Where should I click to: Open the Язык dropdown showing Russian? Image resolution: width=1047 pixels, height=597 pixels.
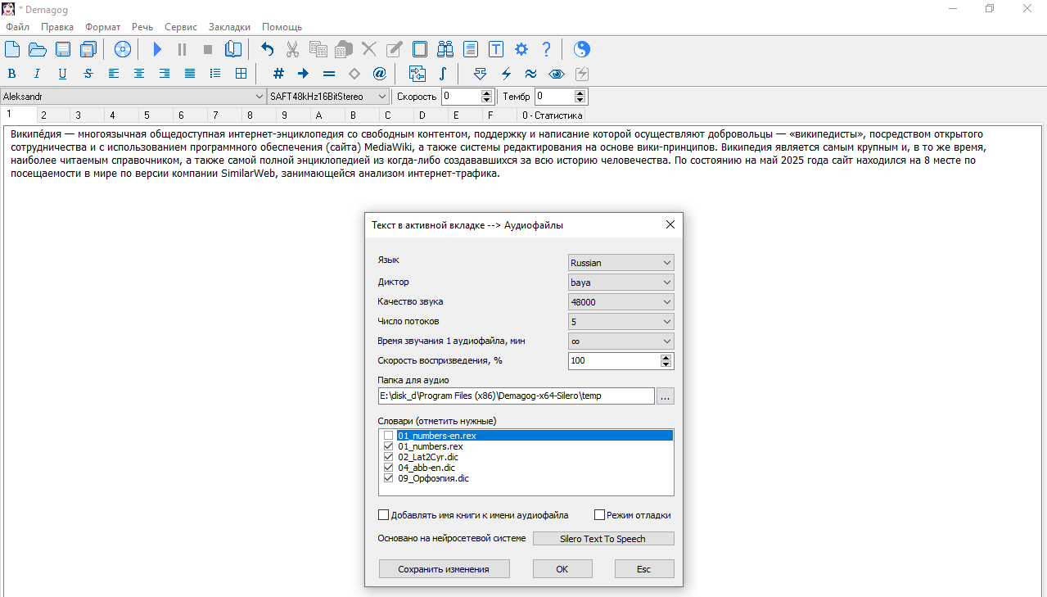click(621, 263)
